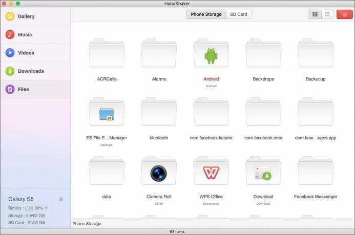Select the ACRCalls folder icon
Viewport: 355px width, 235px height.
point(107,53)
